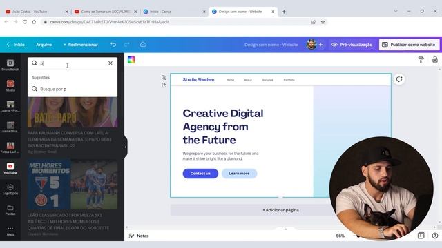
Task: Open the Notas notes panel
Action: (x=139, y=236)
